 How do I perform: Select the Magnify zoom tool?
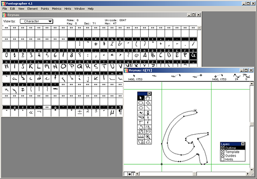click(x=148, y=137)
